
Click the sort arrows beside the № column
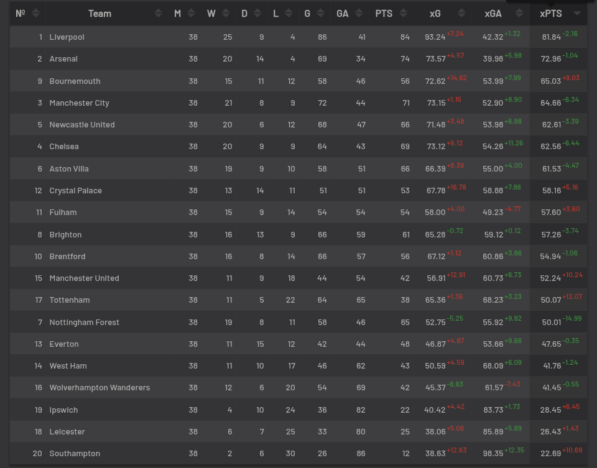click(x=35, y=13)
